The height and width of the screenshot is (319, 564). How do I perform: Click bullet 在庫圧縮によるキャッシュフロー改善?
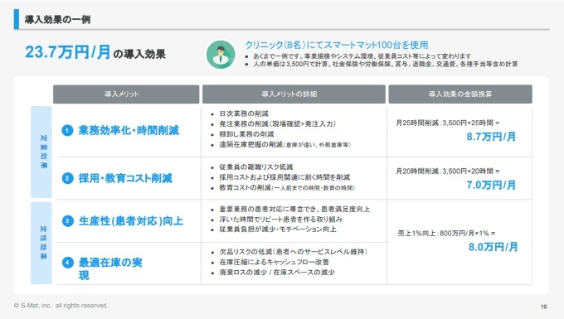click(274, 262)
